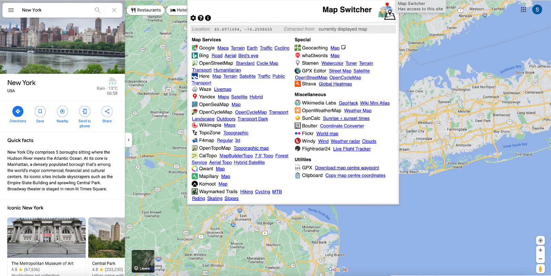Zoom in on the map
The height and width of the screenshot is (276, 551).
pos(540,250)
